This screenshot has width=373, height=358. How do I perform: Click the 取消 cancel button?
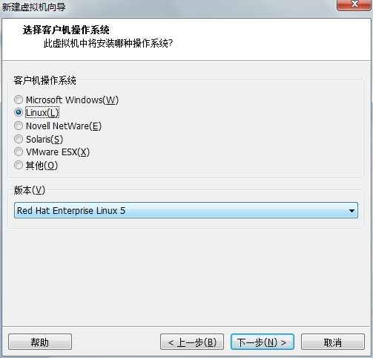[333, 342]
